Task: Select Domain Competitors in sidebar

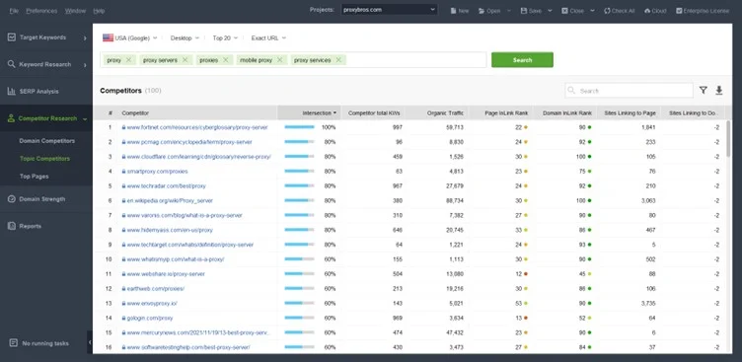Action: click(x=46, y=141)
